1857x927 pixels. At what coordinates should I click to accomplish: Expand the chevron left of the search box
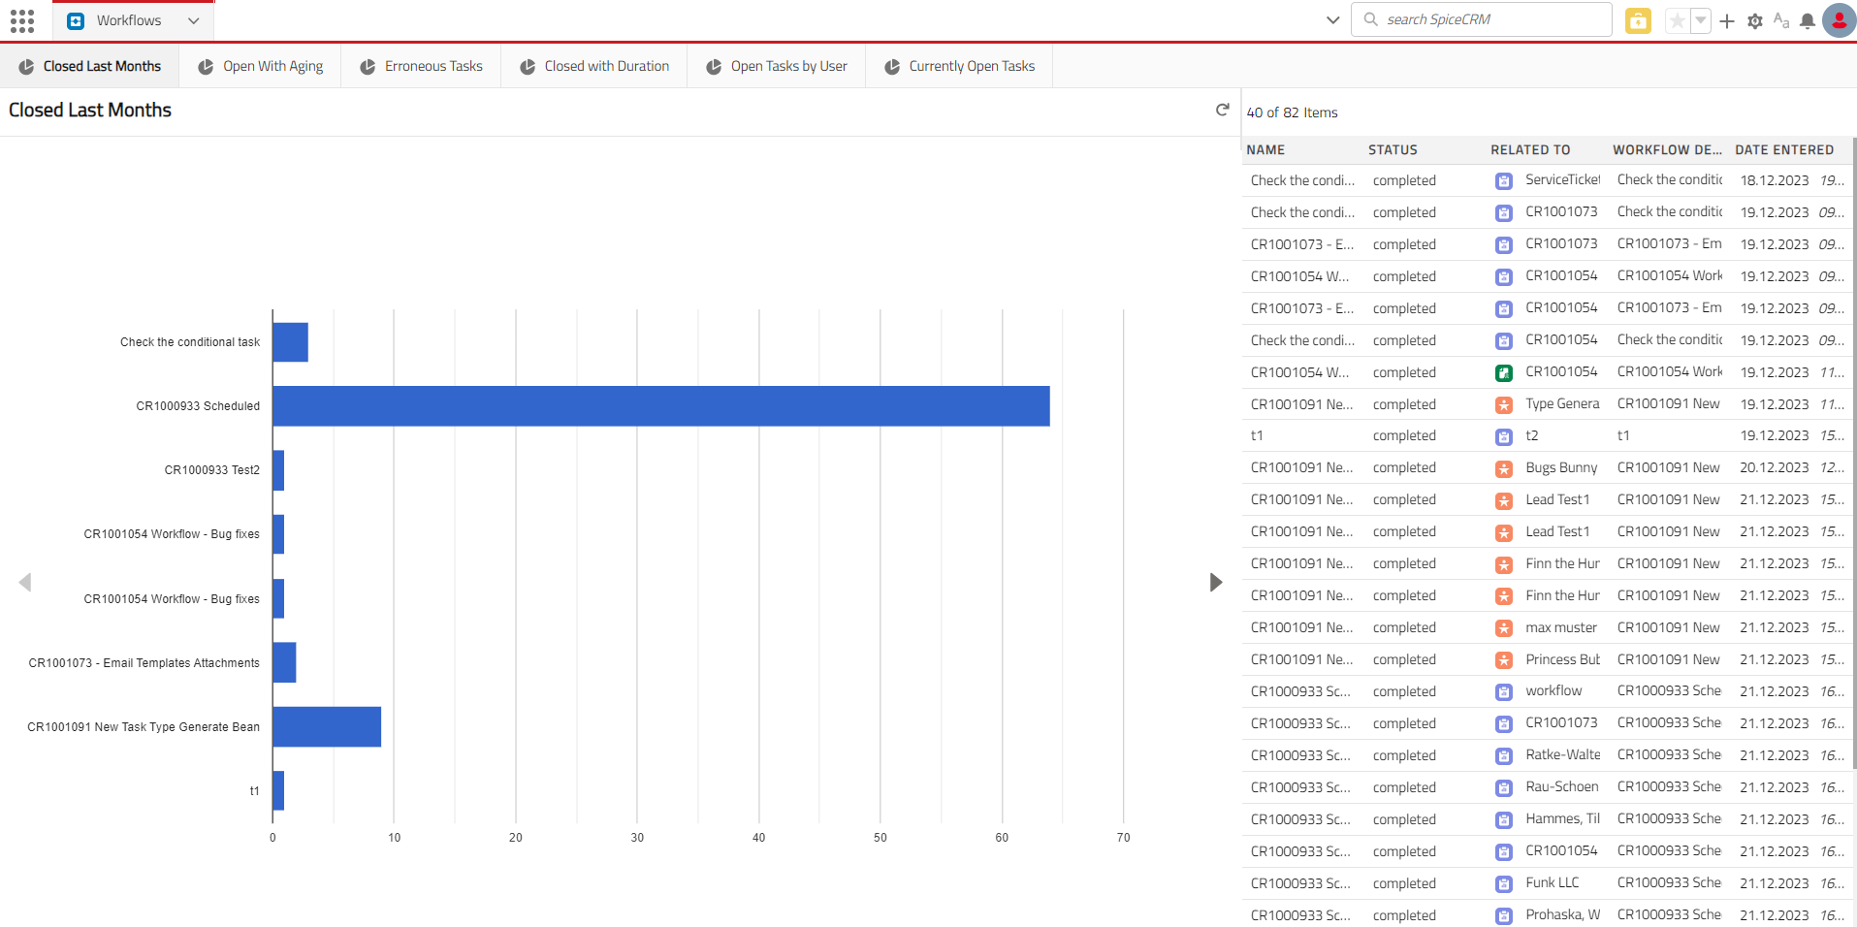point(1332,20)
